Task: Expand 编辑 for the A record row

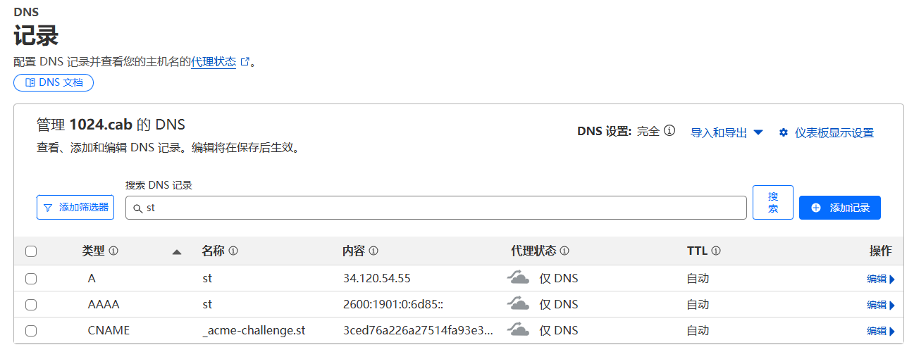Action: pos(880,279)
